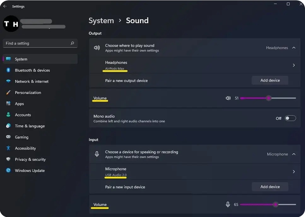Click 'Pair a new output device' text
This screenshot has height=217, width=305.
(x=126, y=81)
